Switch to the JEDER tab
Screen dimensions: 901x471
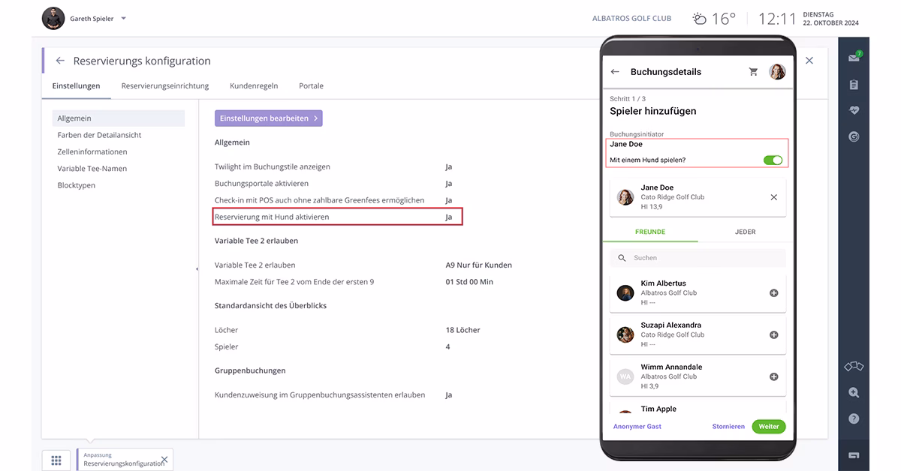[745, 232]
